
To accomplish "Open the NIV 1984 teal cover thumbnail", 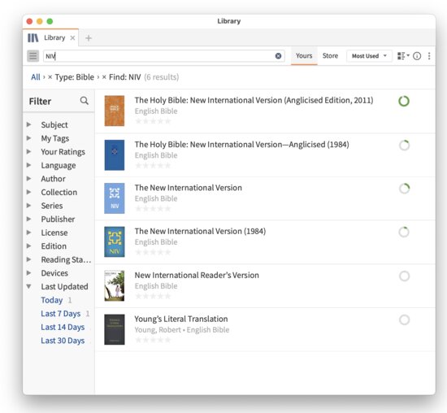I will point(115,242).
